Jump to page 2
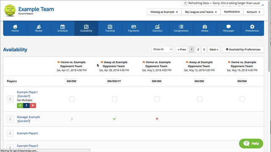Image resolution: width=271 pixels, height=152 pixels. [x=198, y=50]
